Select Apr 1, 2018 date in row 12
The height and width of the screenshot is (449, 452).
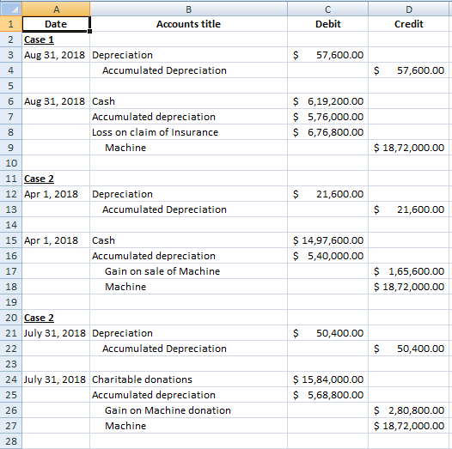[56, 194]
